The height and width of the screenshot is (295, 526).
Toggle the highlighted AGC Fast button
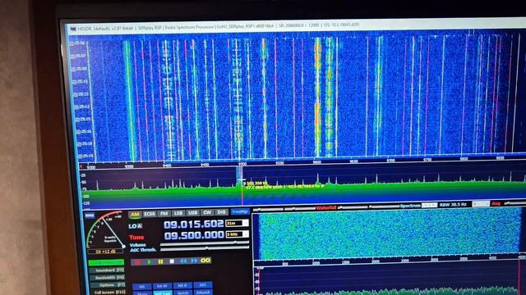point(163,293)
